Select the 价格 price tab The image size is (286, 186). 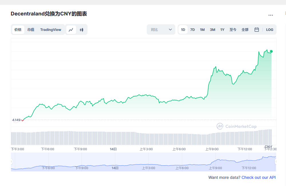pyautogui.click(x=18, y=30)
